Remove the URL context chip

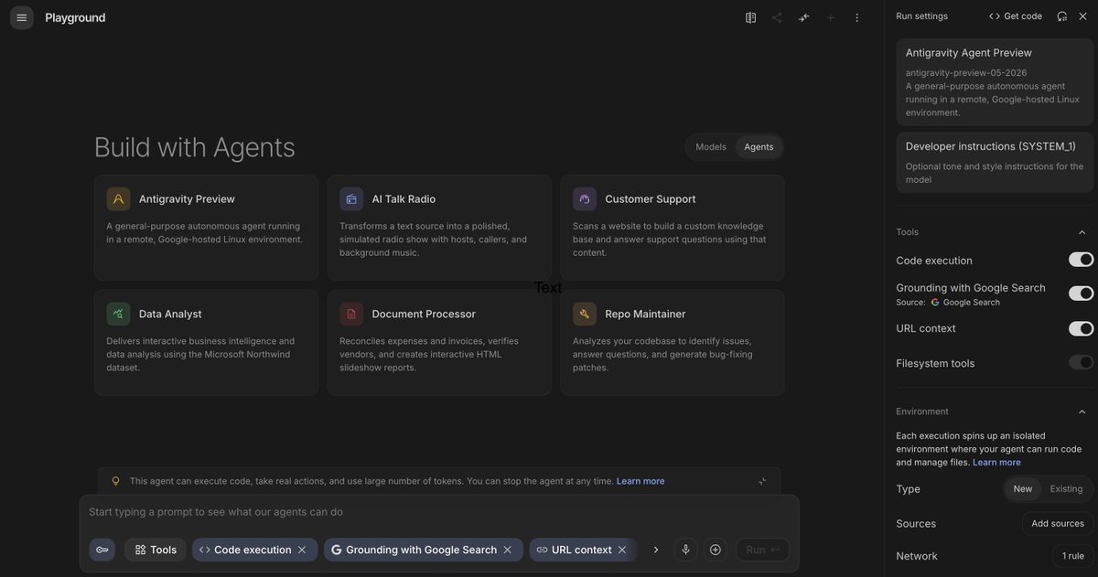click(x=622, y=550)
